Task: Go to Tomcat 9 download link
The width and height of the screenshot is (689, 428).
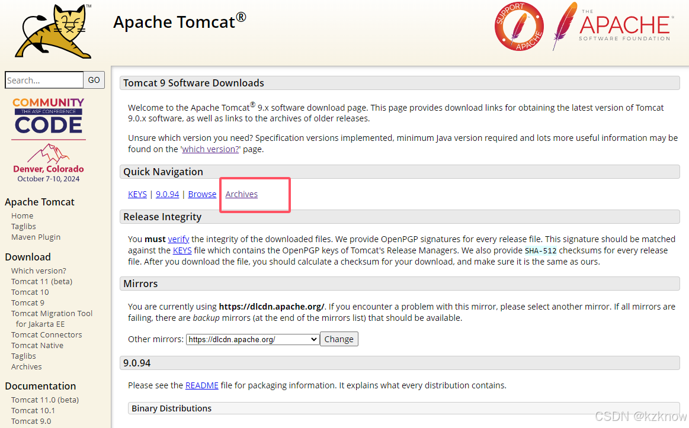Action: (28, 303)
